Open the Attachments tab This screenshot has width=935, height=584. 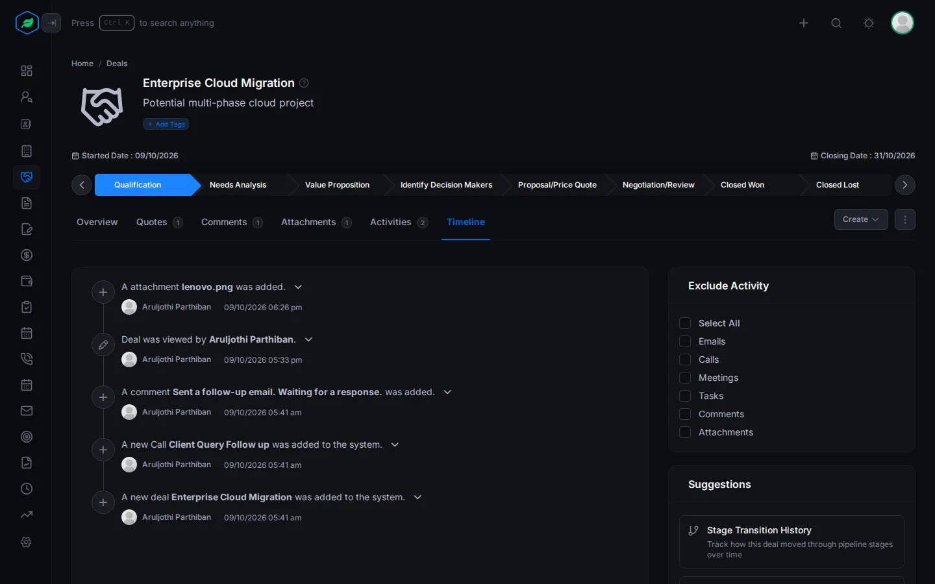coord(316,222)
